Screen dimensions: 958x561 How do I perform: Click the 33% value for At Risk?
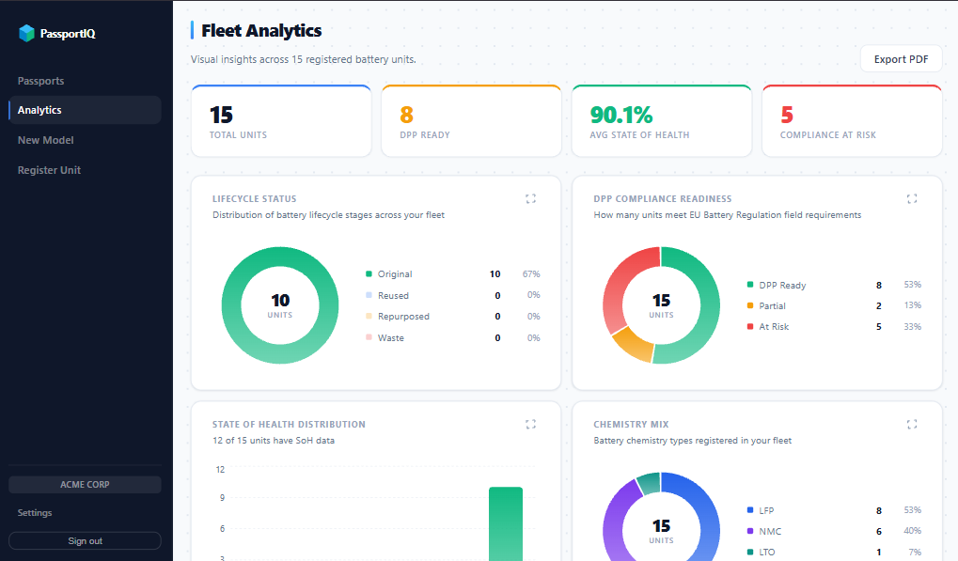912,327
